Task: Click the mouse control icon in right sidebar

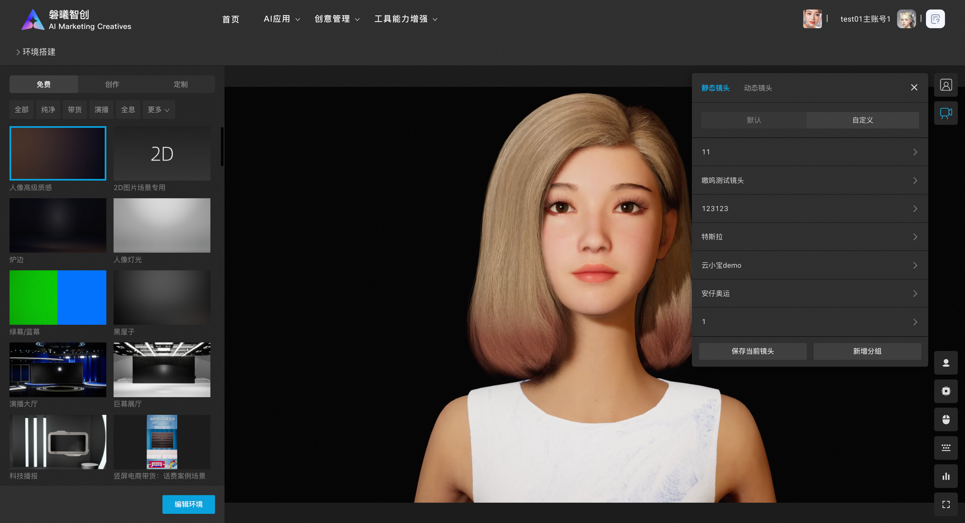Action: tap(946, 419)
